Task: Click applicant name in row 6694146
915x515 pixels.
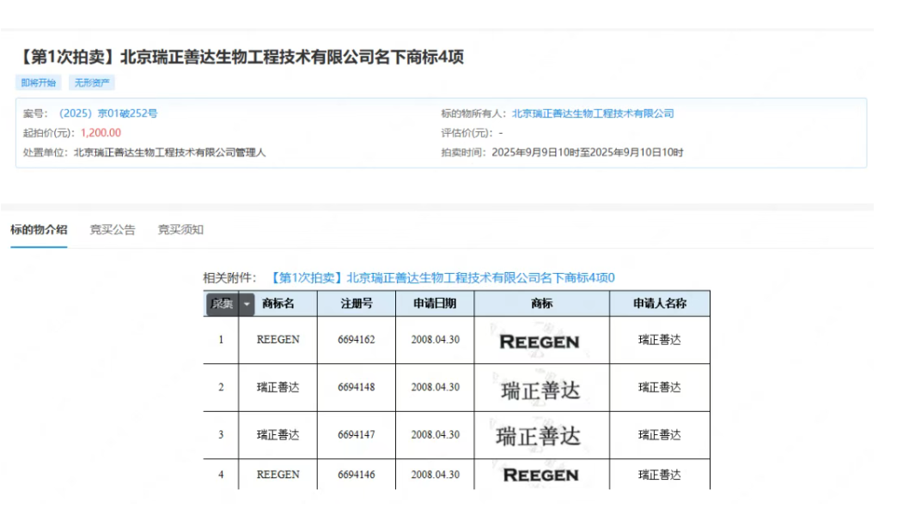Action: pyautogui.click(x=660, y=475)
